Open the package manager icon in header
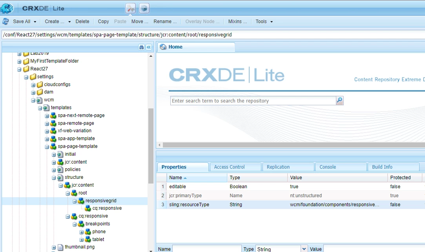Viewport: 425px width, 252px height. (144, 8)
